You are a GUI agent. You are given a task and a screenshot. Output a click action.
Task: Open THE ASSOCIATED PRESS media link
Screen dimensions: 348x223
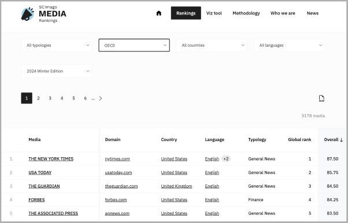point(53,213)
